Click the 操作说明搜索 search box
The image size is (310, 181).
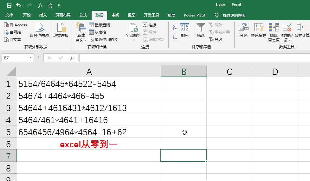234,16
